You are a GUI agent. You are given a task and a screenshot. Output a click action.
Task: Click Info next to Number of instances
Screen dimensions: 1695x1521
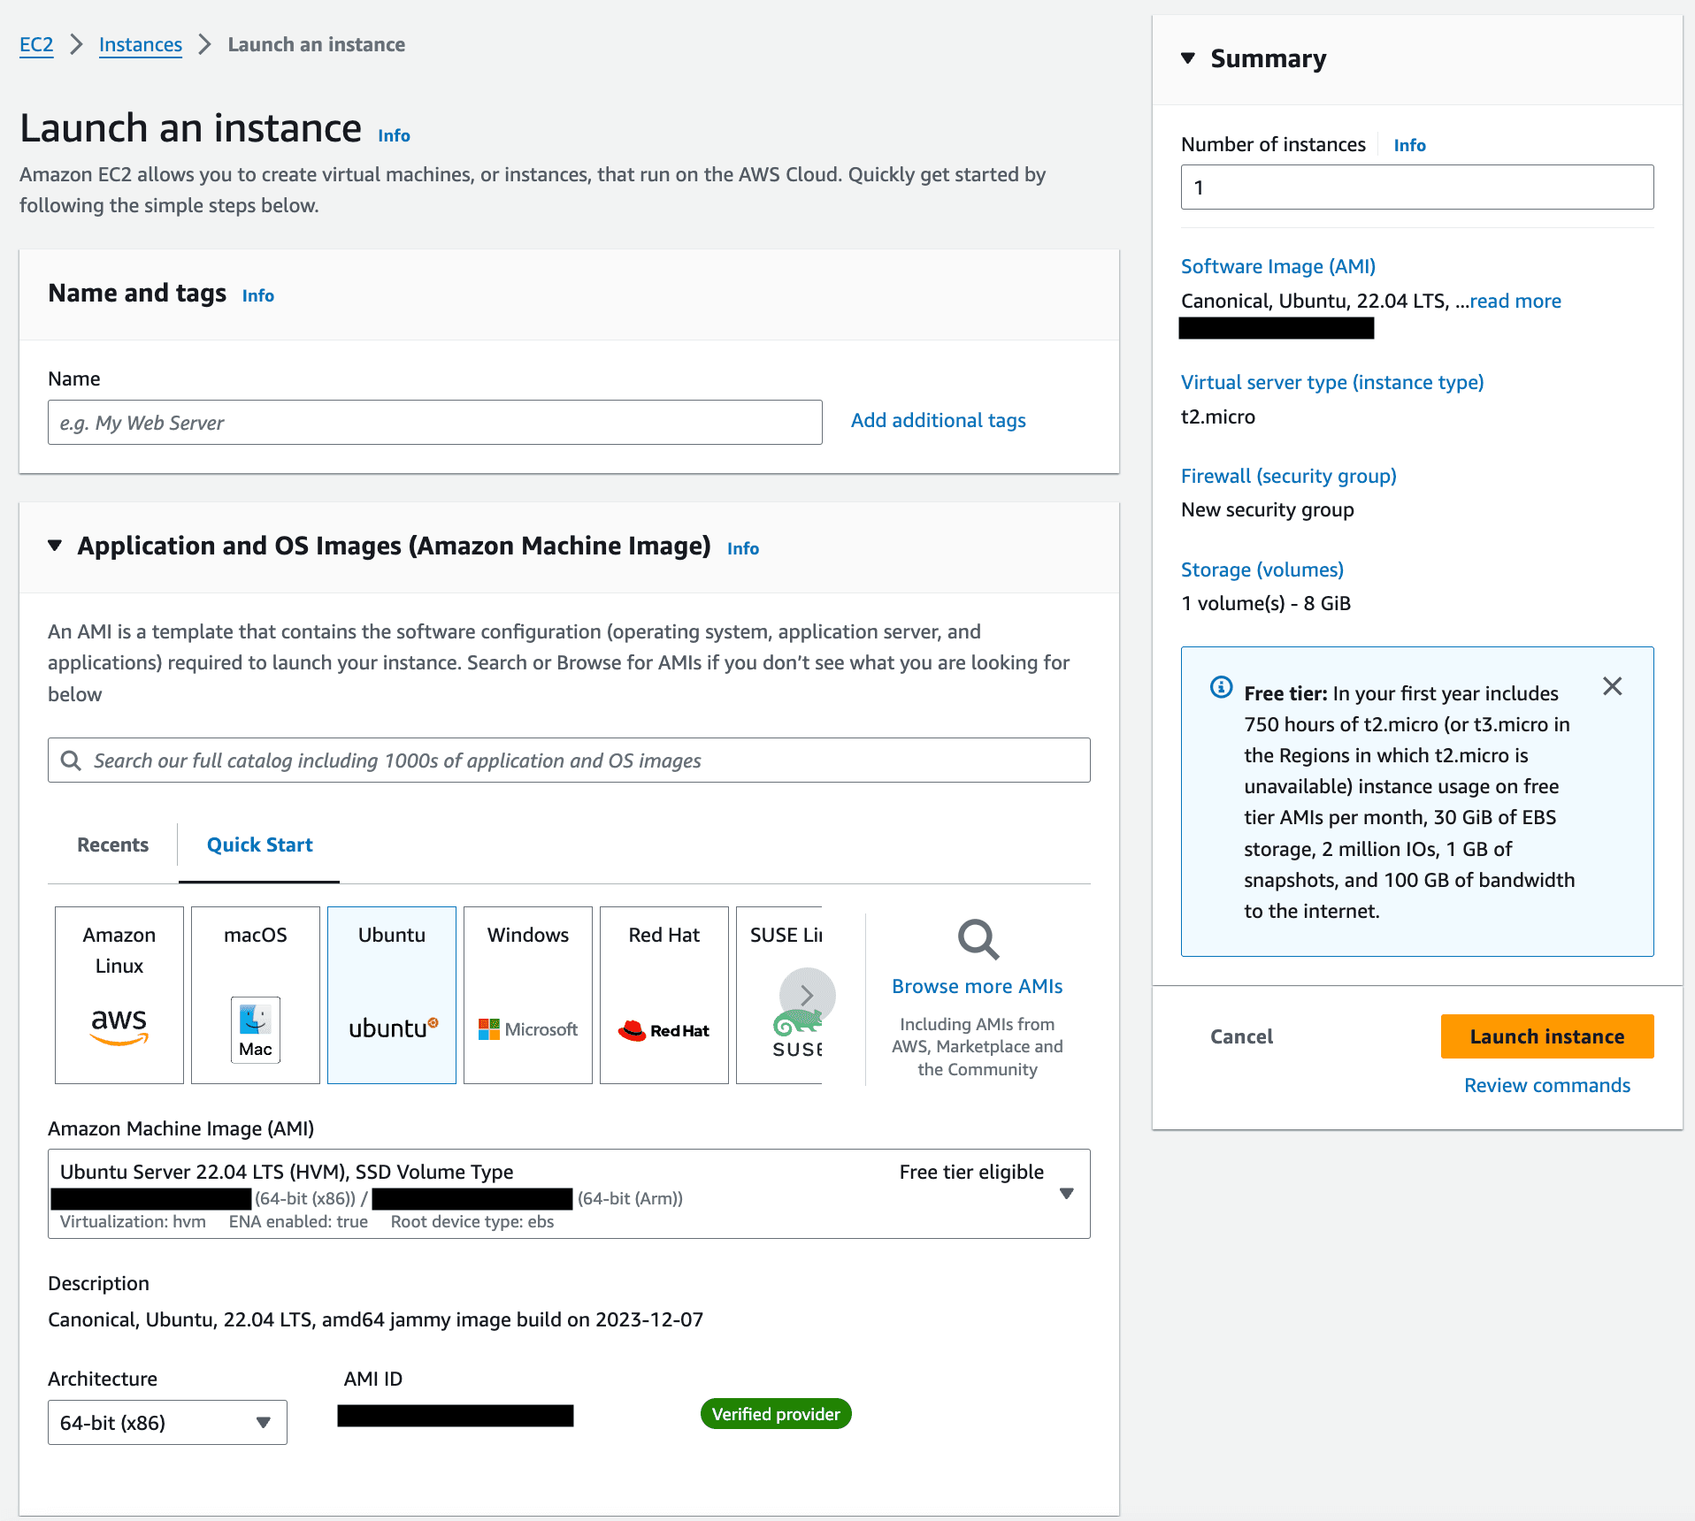tap(1410, 145)
